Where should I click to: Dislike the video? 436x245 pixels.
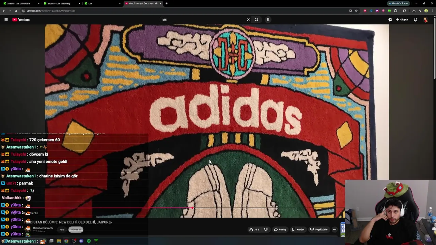point(266,230)
